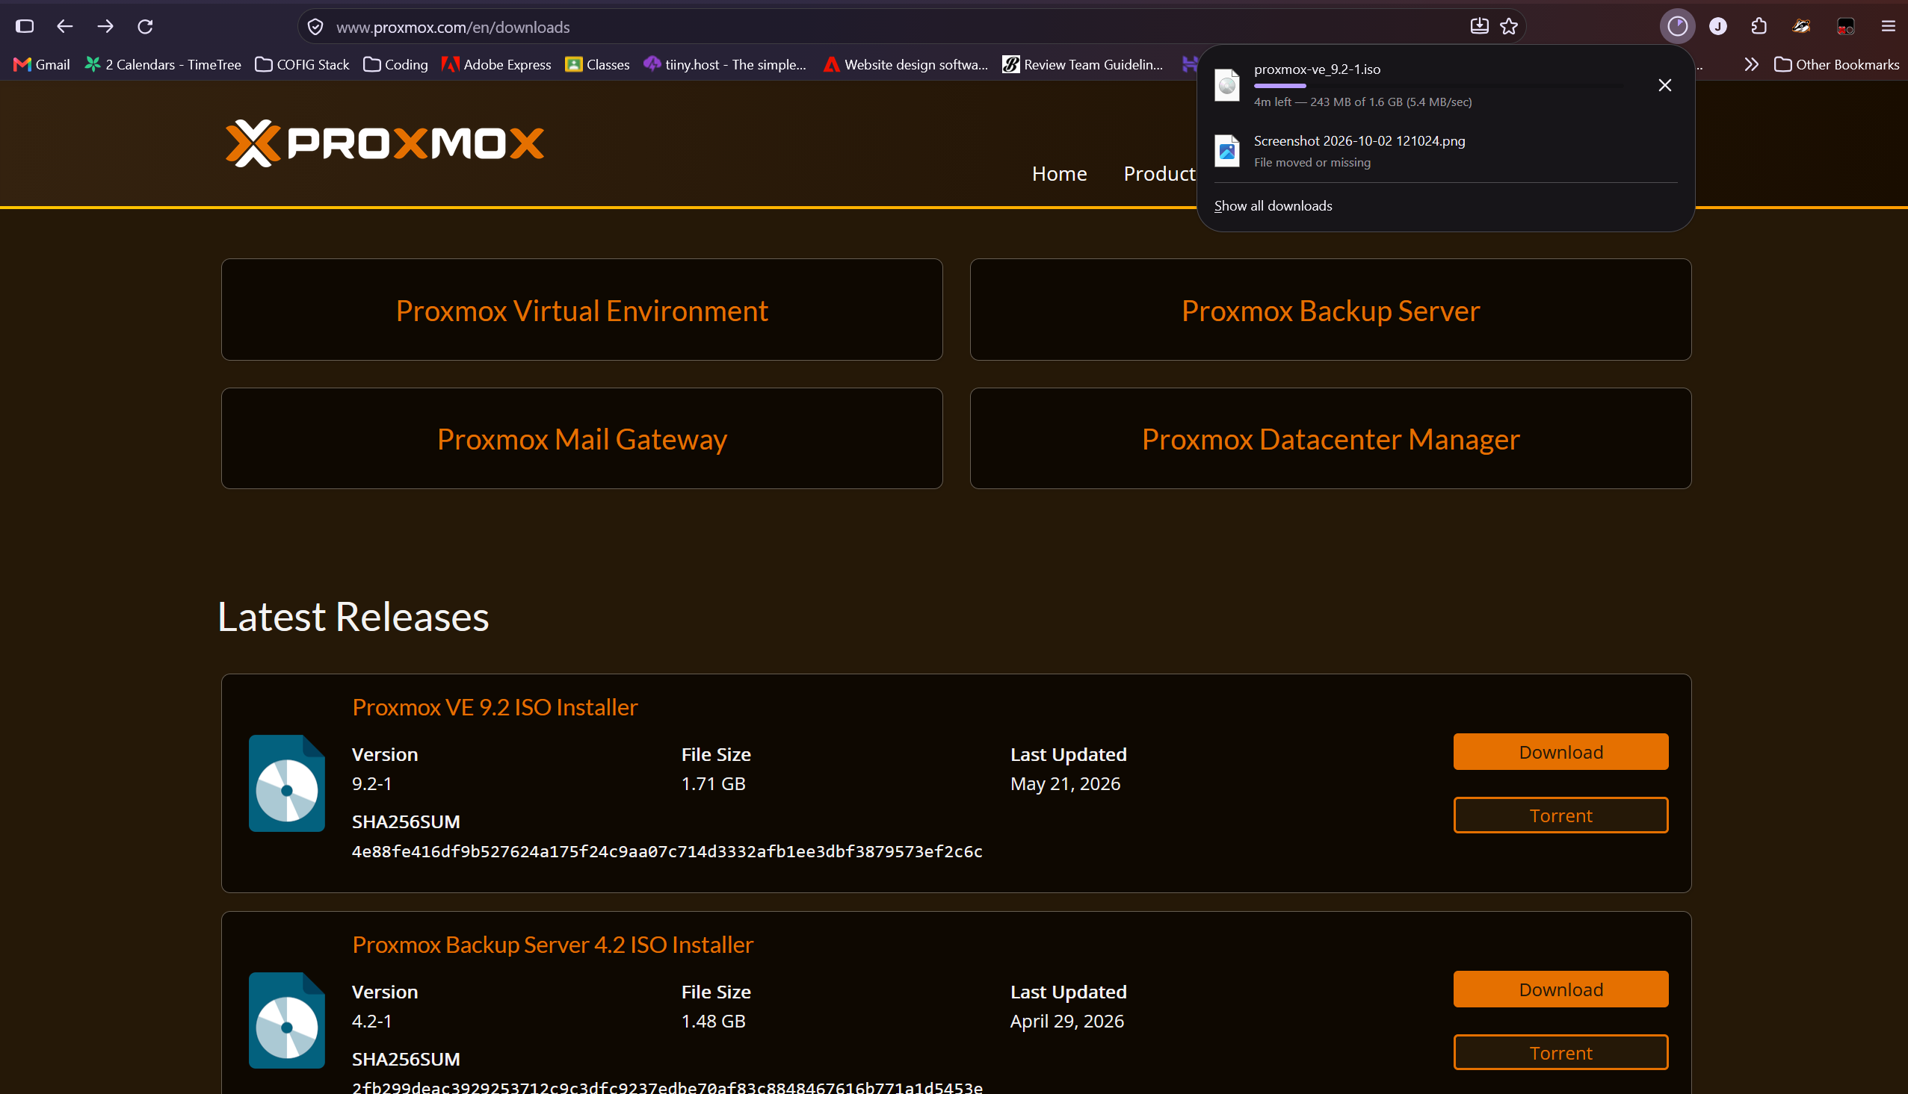The image size is (1908, 1094).
Task: Open the 2 Calendars - TimeTree bookmark
Action: click(x=163, y=65)
